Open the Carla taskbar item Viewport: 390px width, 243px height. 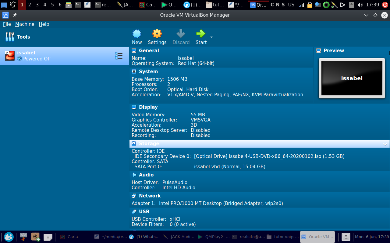tap(69, 237)
